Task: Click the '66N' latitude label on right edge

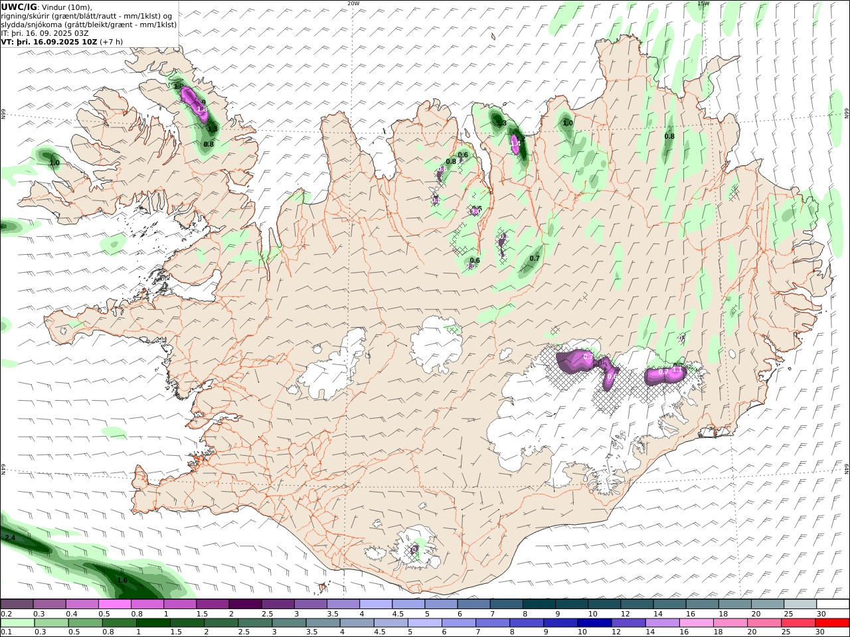Action: coord(847,114)
